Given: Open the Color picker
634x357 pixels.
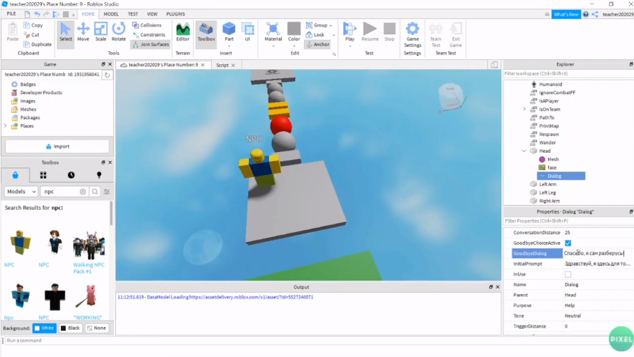Looking at the screenshot, I should 294,33.
